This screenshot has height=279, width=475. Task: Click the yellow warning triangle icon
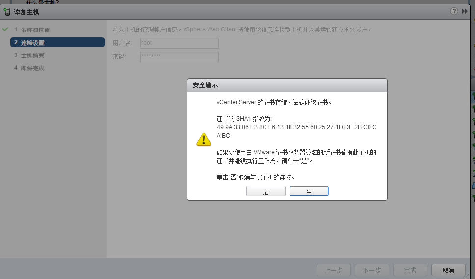[204, 139]
